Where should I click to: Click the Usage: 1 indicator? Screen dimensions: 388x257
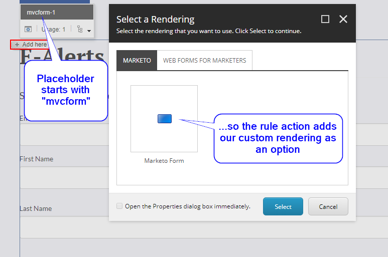53,30
